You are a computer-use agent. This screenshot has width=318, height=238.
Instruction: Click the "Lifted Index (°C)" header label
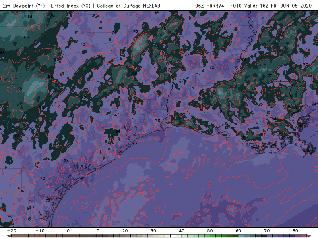pyautogui.click(x=71, y=6)
